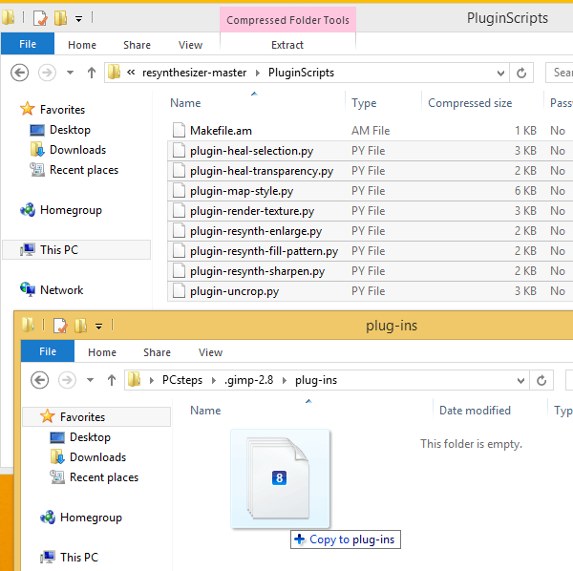Refresh the PluginScripts folder view
Viewport: 573px width, 571px height.
point(521,73)
